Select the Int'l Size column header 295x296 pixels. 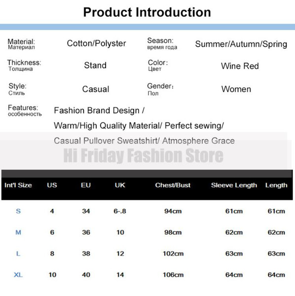tap(18, 185)
